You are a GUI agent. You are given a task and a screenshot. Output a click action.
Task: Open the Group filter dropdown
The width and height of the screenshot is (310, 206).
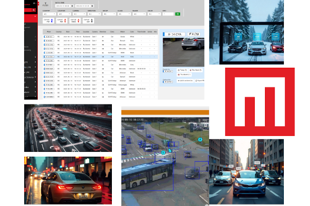(x=109, y=14)
